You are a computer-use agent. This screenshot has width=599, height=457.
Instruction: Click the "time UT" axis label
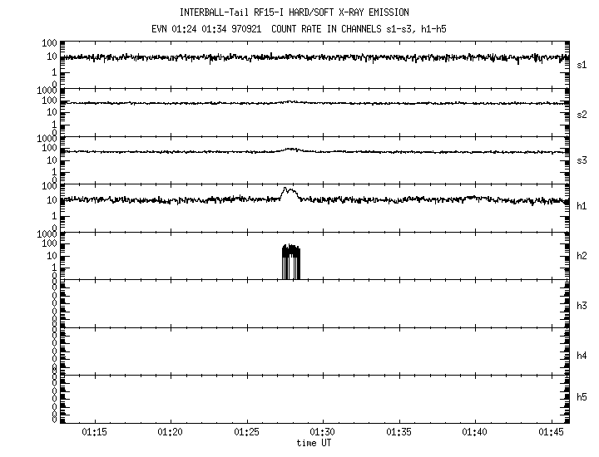pyautogui.click(x=315, y=444)
